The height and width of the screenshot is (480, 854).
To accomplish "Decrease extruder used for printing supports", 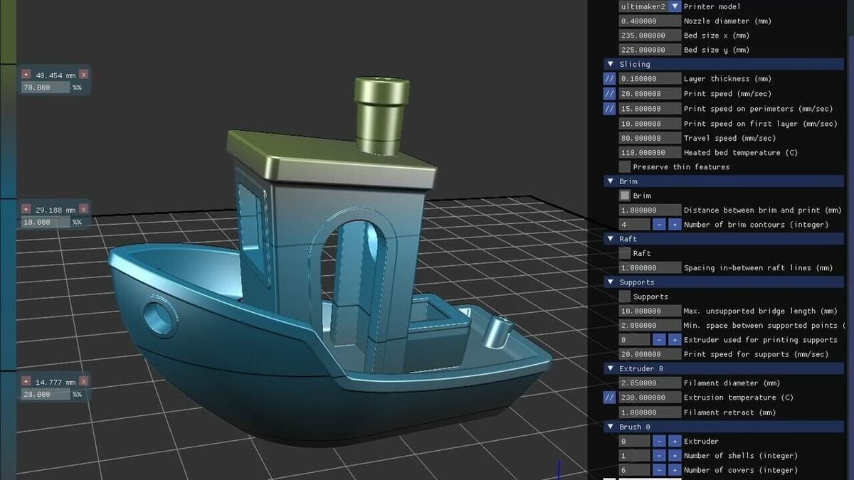I will coord(659,340).
